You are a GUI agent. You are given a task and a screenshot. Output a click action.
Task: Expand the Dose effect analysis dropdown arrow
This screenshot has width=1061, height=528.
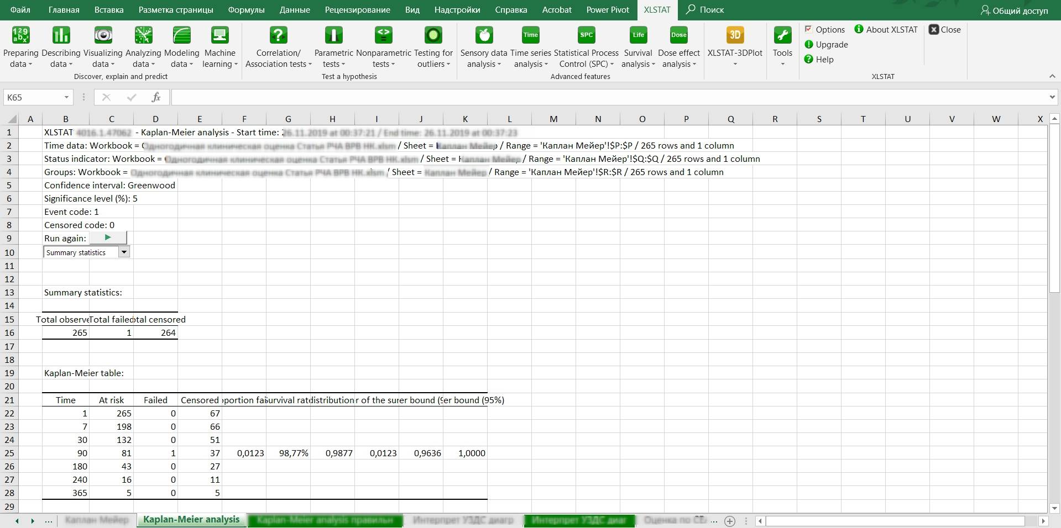coord(694,65)
